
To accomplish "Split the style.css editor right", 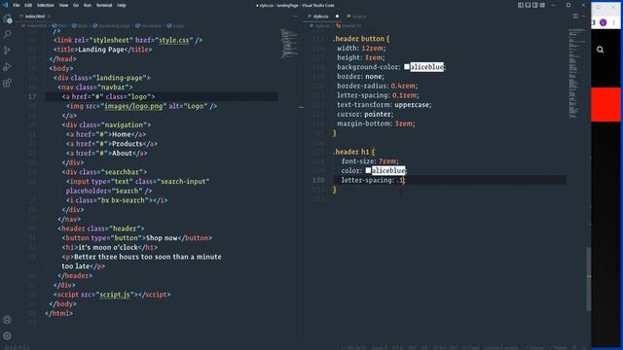I will click(x=575, y=17).
